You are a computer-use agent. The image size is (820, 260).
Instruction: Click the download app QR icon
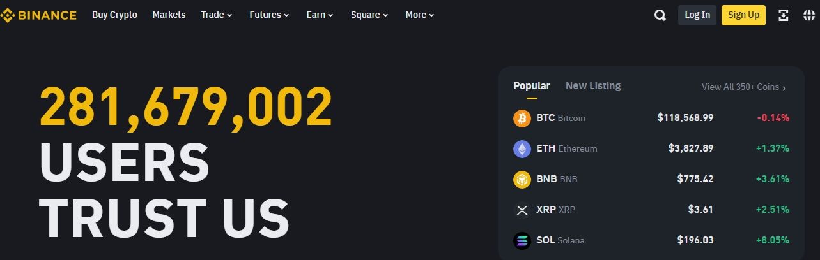click(x=784, y=15)
